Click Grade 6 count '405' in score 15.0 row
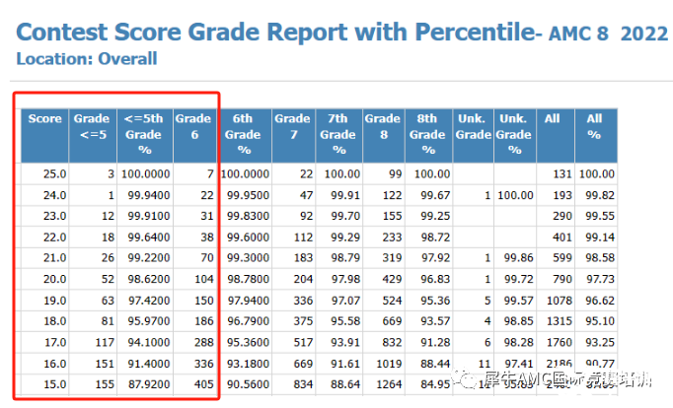 [204, 385]
